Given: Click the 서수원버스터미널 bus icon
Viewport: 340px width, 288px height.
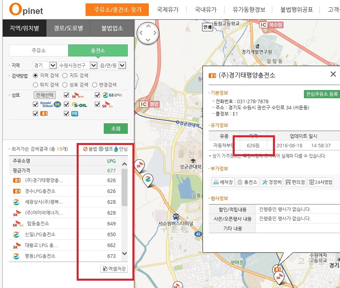Looking at the screenshot, I should [176, 216].
